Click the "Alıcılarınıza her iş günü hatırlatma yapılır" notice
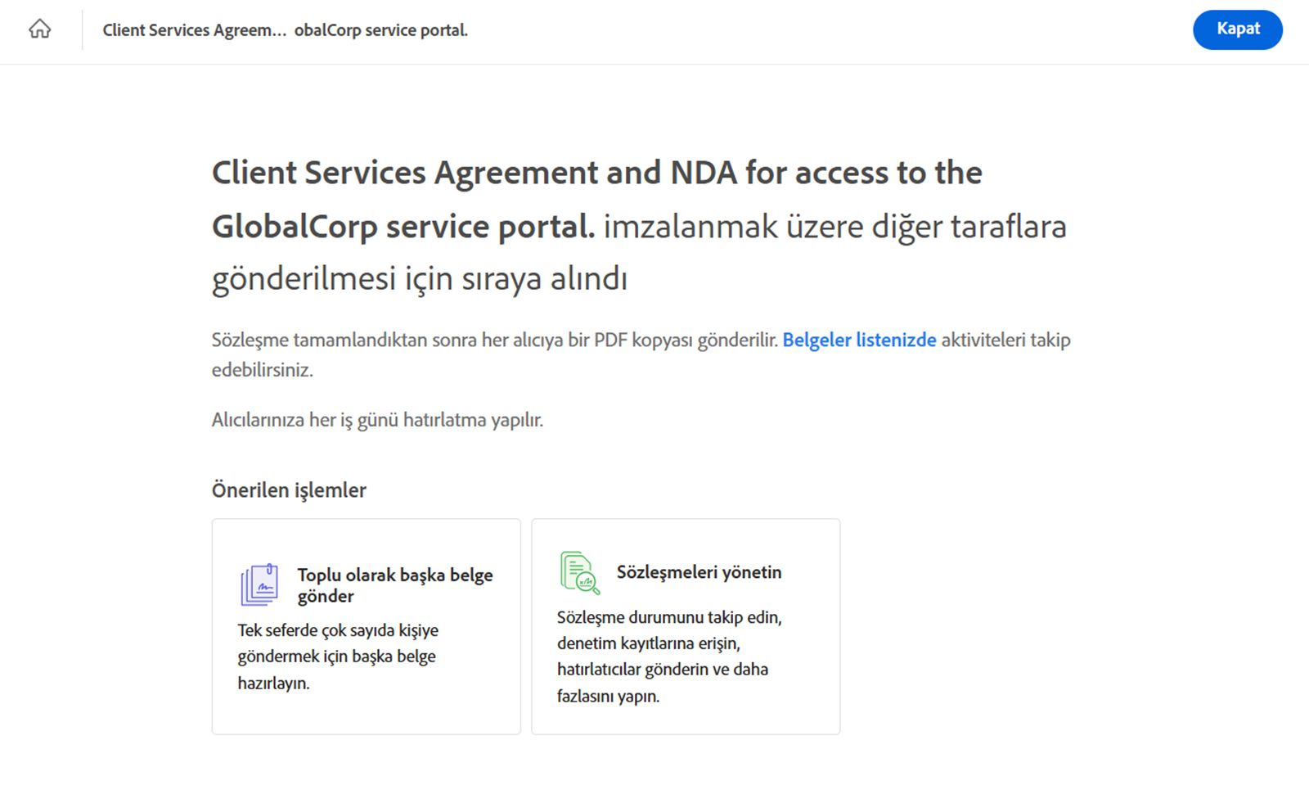Screen dimensions: 1309x785 tap(377, 420)
